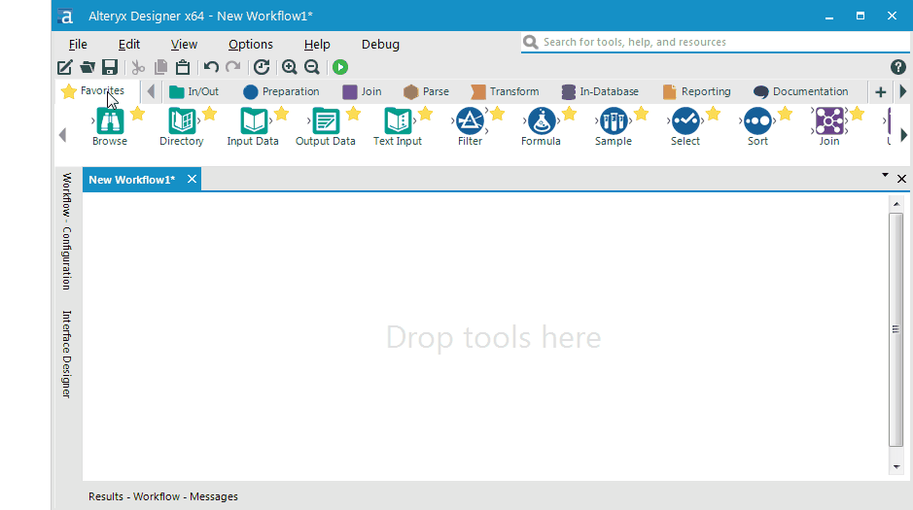Toggle the favorite star on Sort tool
This screenshot has height=510, width=913.
(x=785, y=114)
